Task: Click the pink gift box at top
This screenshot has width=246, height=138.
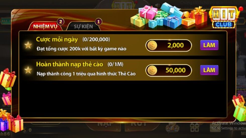Action: tap(148, 12)
